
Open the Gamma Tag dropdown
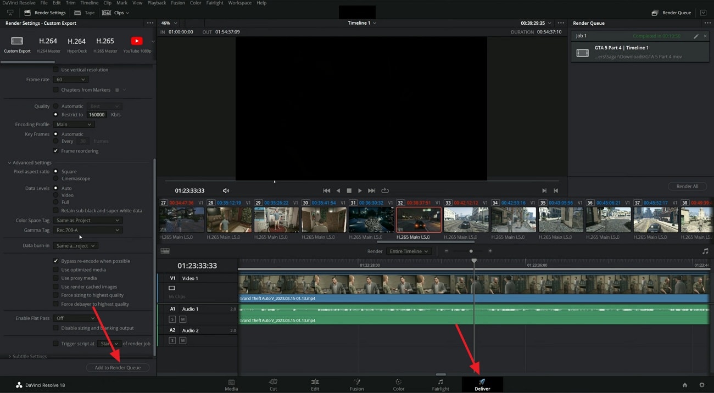click(x=87, y=229)
